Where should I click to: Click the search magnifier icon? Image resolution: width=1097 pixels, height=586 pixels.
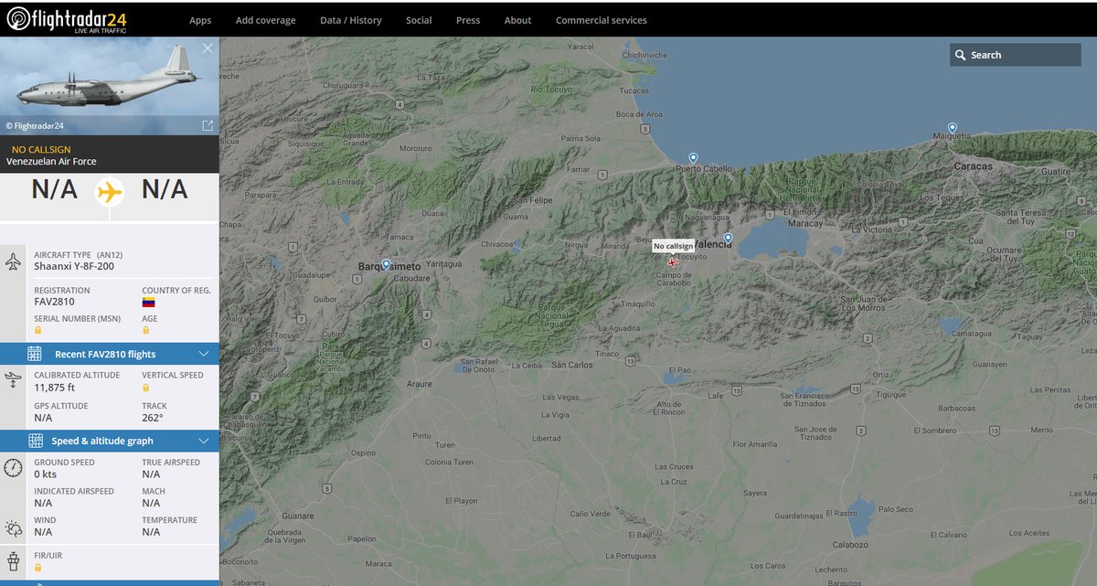point(960,55)
